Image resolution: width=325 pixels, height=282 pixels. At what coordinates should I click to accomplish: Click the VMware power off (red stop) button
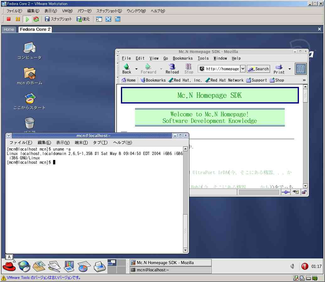tap(9, 19)
